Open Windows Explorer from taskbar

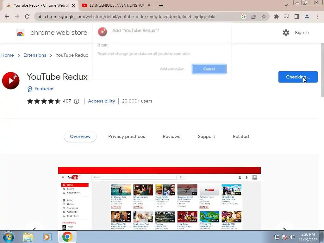click(28, 237)
